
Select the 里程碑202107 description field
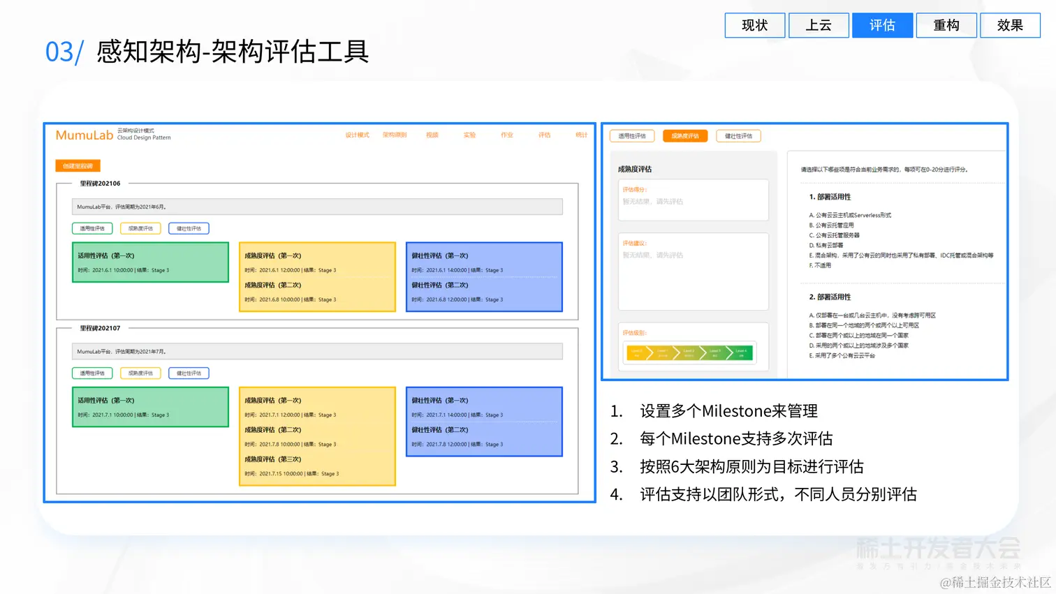click(x=317, y=351)
